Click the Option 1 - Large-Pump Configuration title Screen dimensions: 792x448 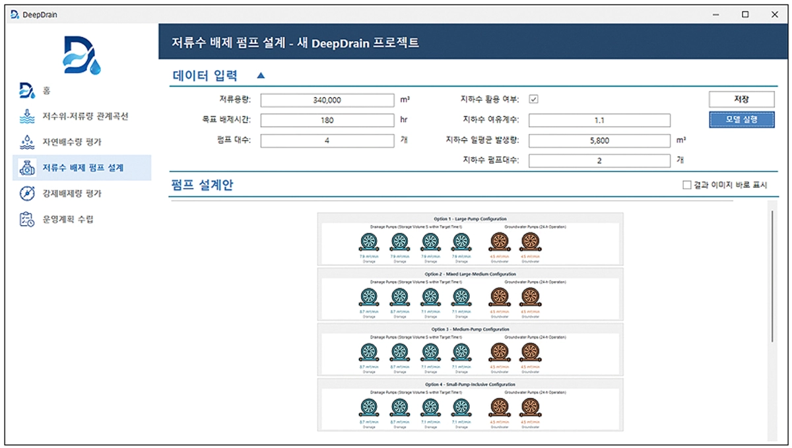pyautogui.click(x=470, y=218)
